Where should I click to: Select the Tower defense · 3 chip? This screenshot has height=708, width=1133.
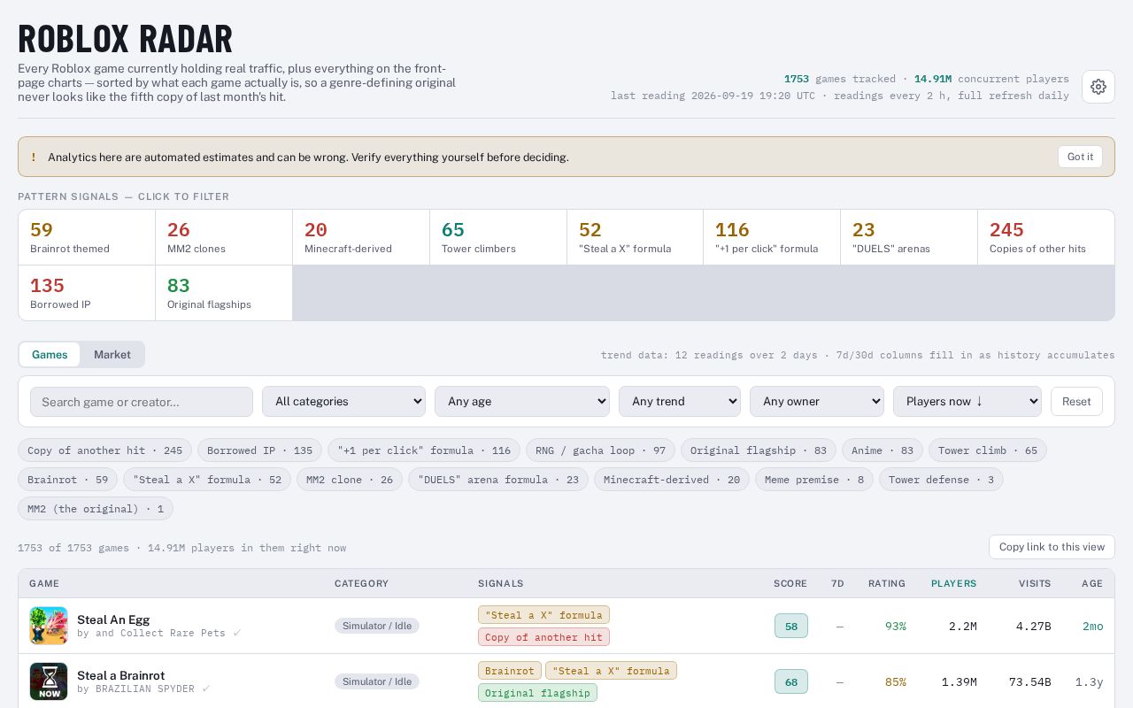click(x=941, y=480)
